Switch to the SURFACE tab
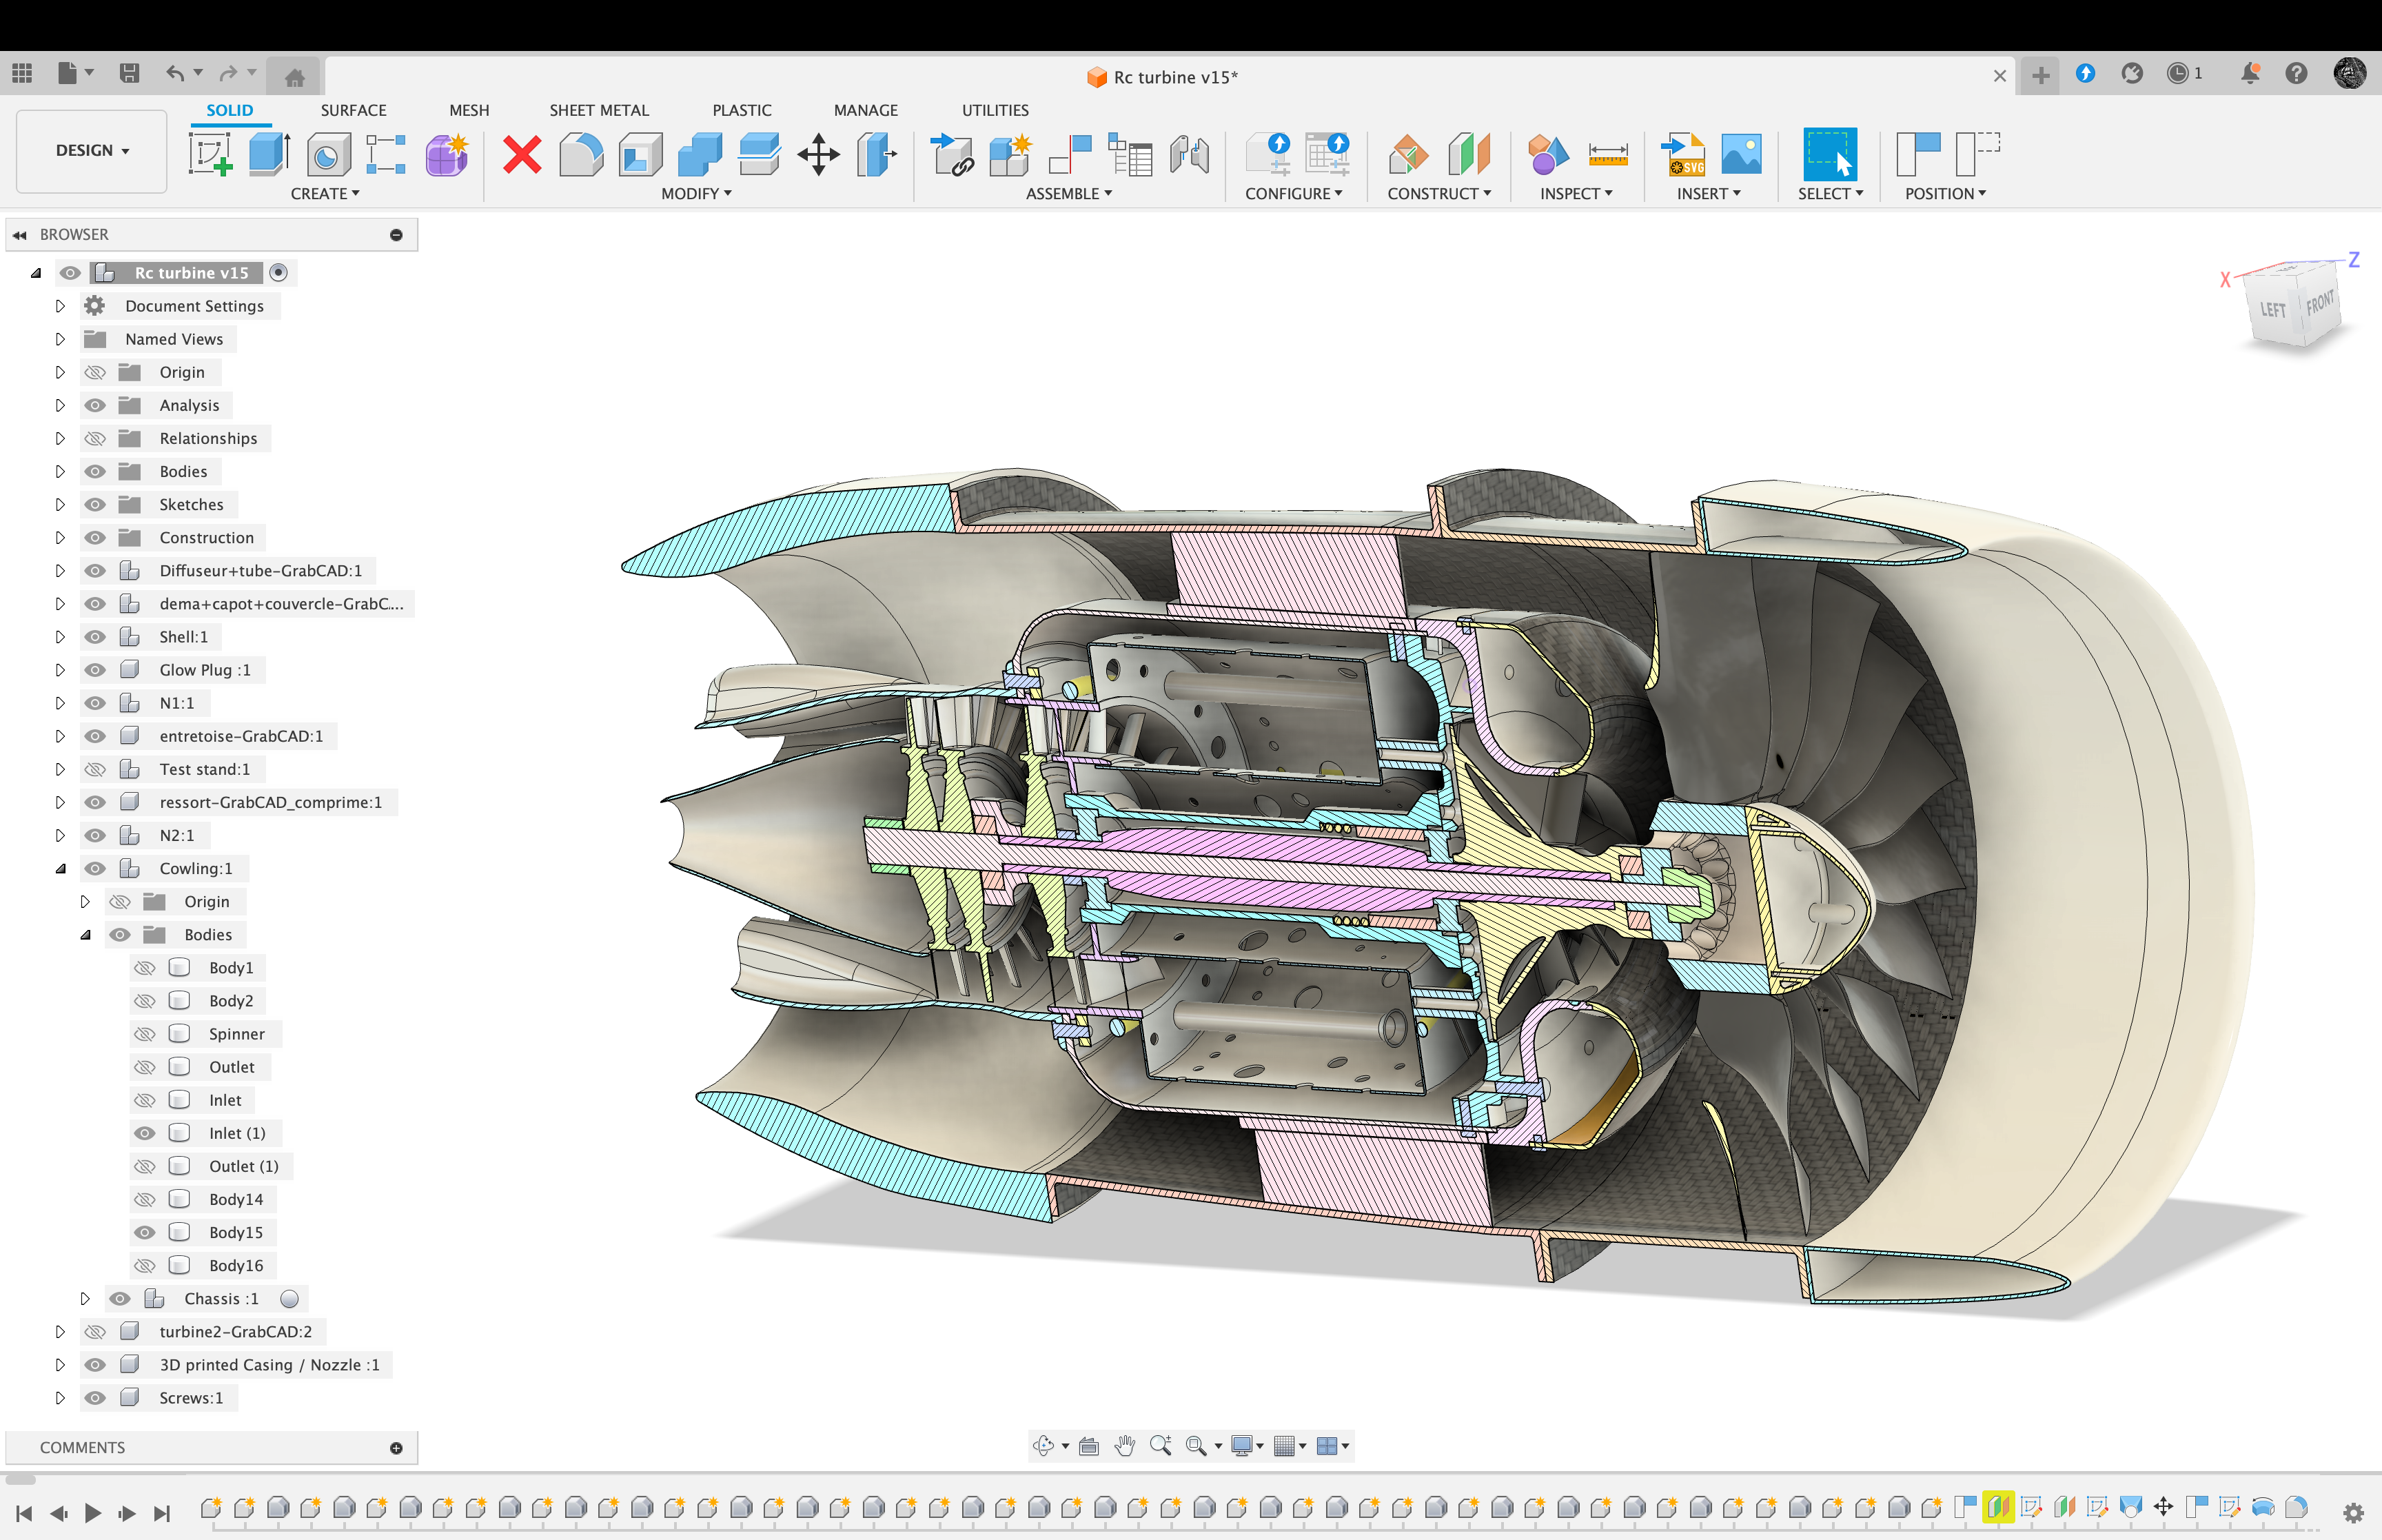 (x=353, y=110)
